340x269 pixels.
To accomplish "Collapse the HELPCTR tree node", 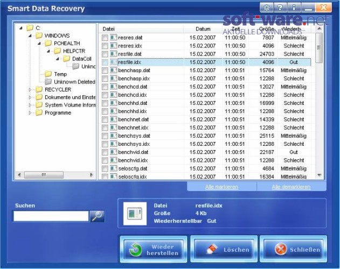I will click(x=48, y=51).
